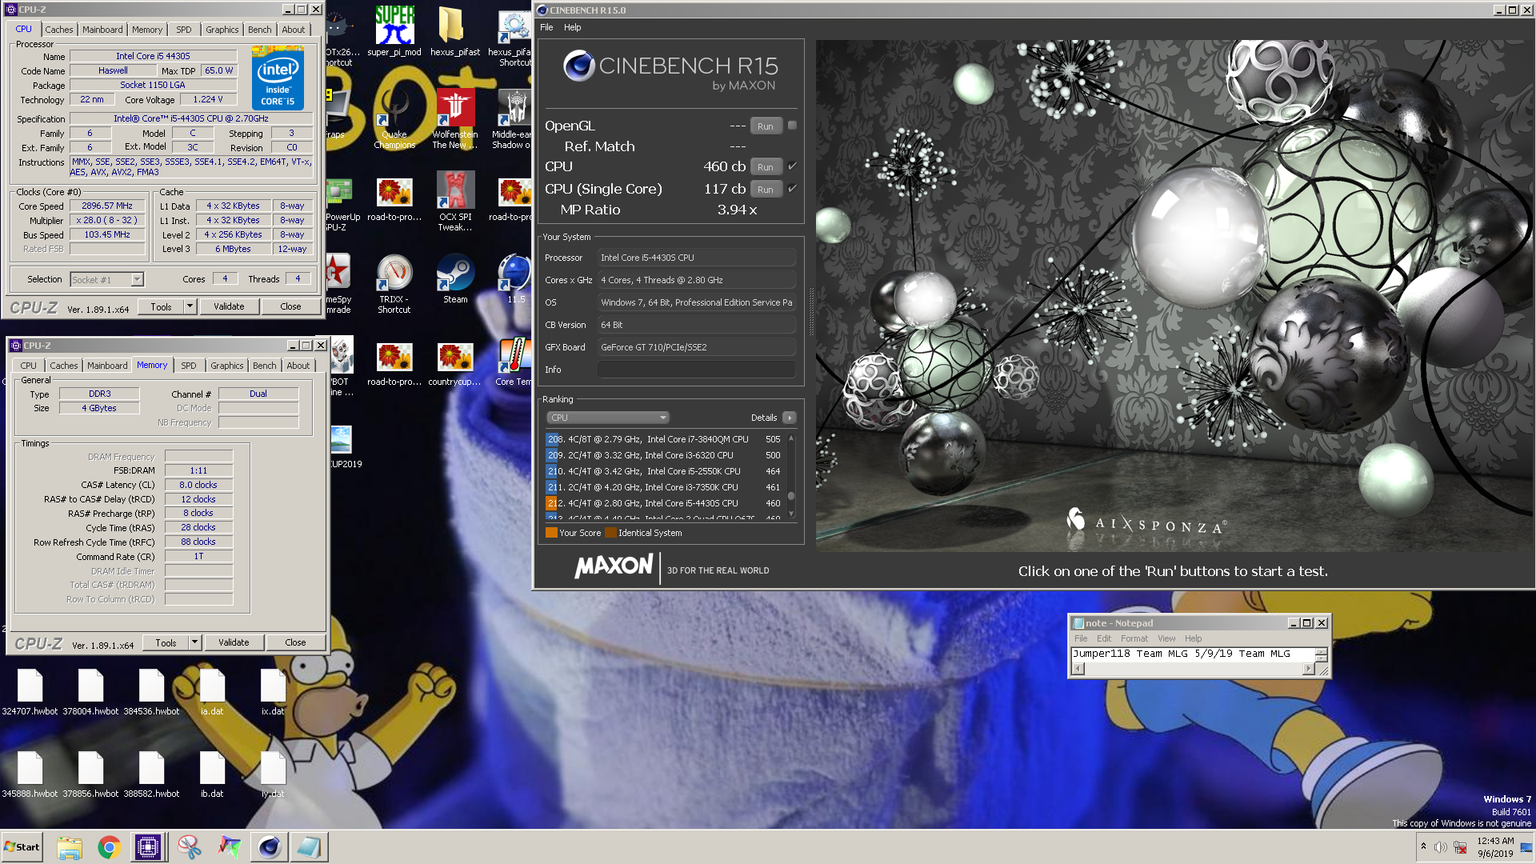Image resolution: width=1536 pixels, height=864 pixels.
Task: Open the 378856.hwbot file
Action: coord(90,774)
